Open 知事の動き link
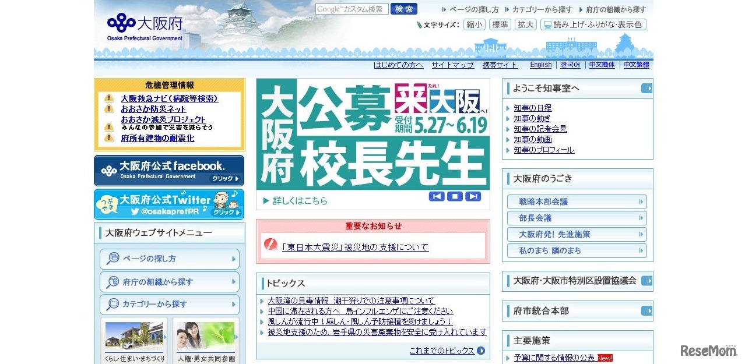Screen dimensions: 745x364 [x=532, y=118]
